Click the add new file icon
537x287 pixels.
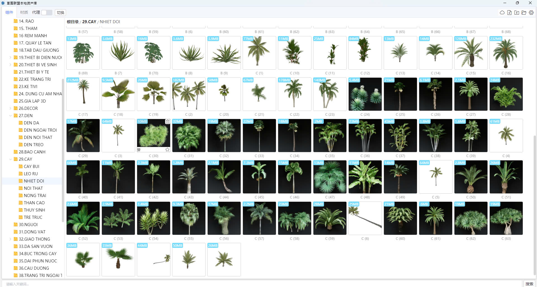tap(509, 13)
